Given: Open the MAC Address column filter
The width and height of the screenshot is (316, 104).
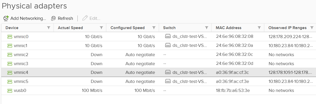Looking at the screenshot, I should click(x=259, y=28).
